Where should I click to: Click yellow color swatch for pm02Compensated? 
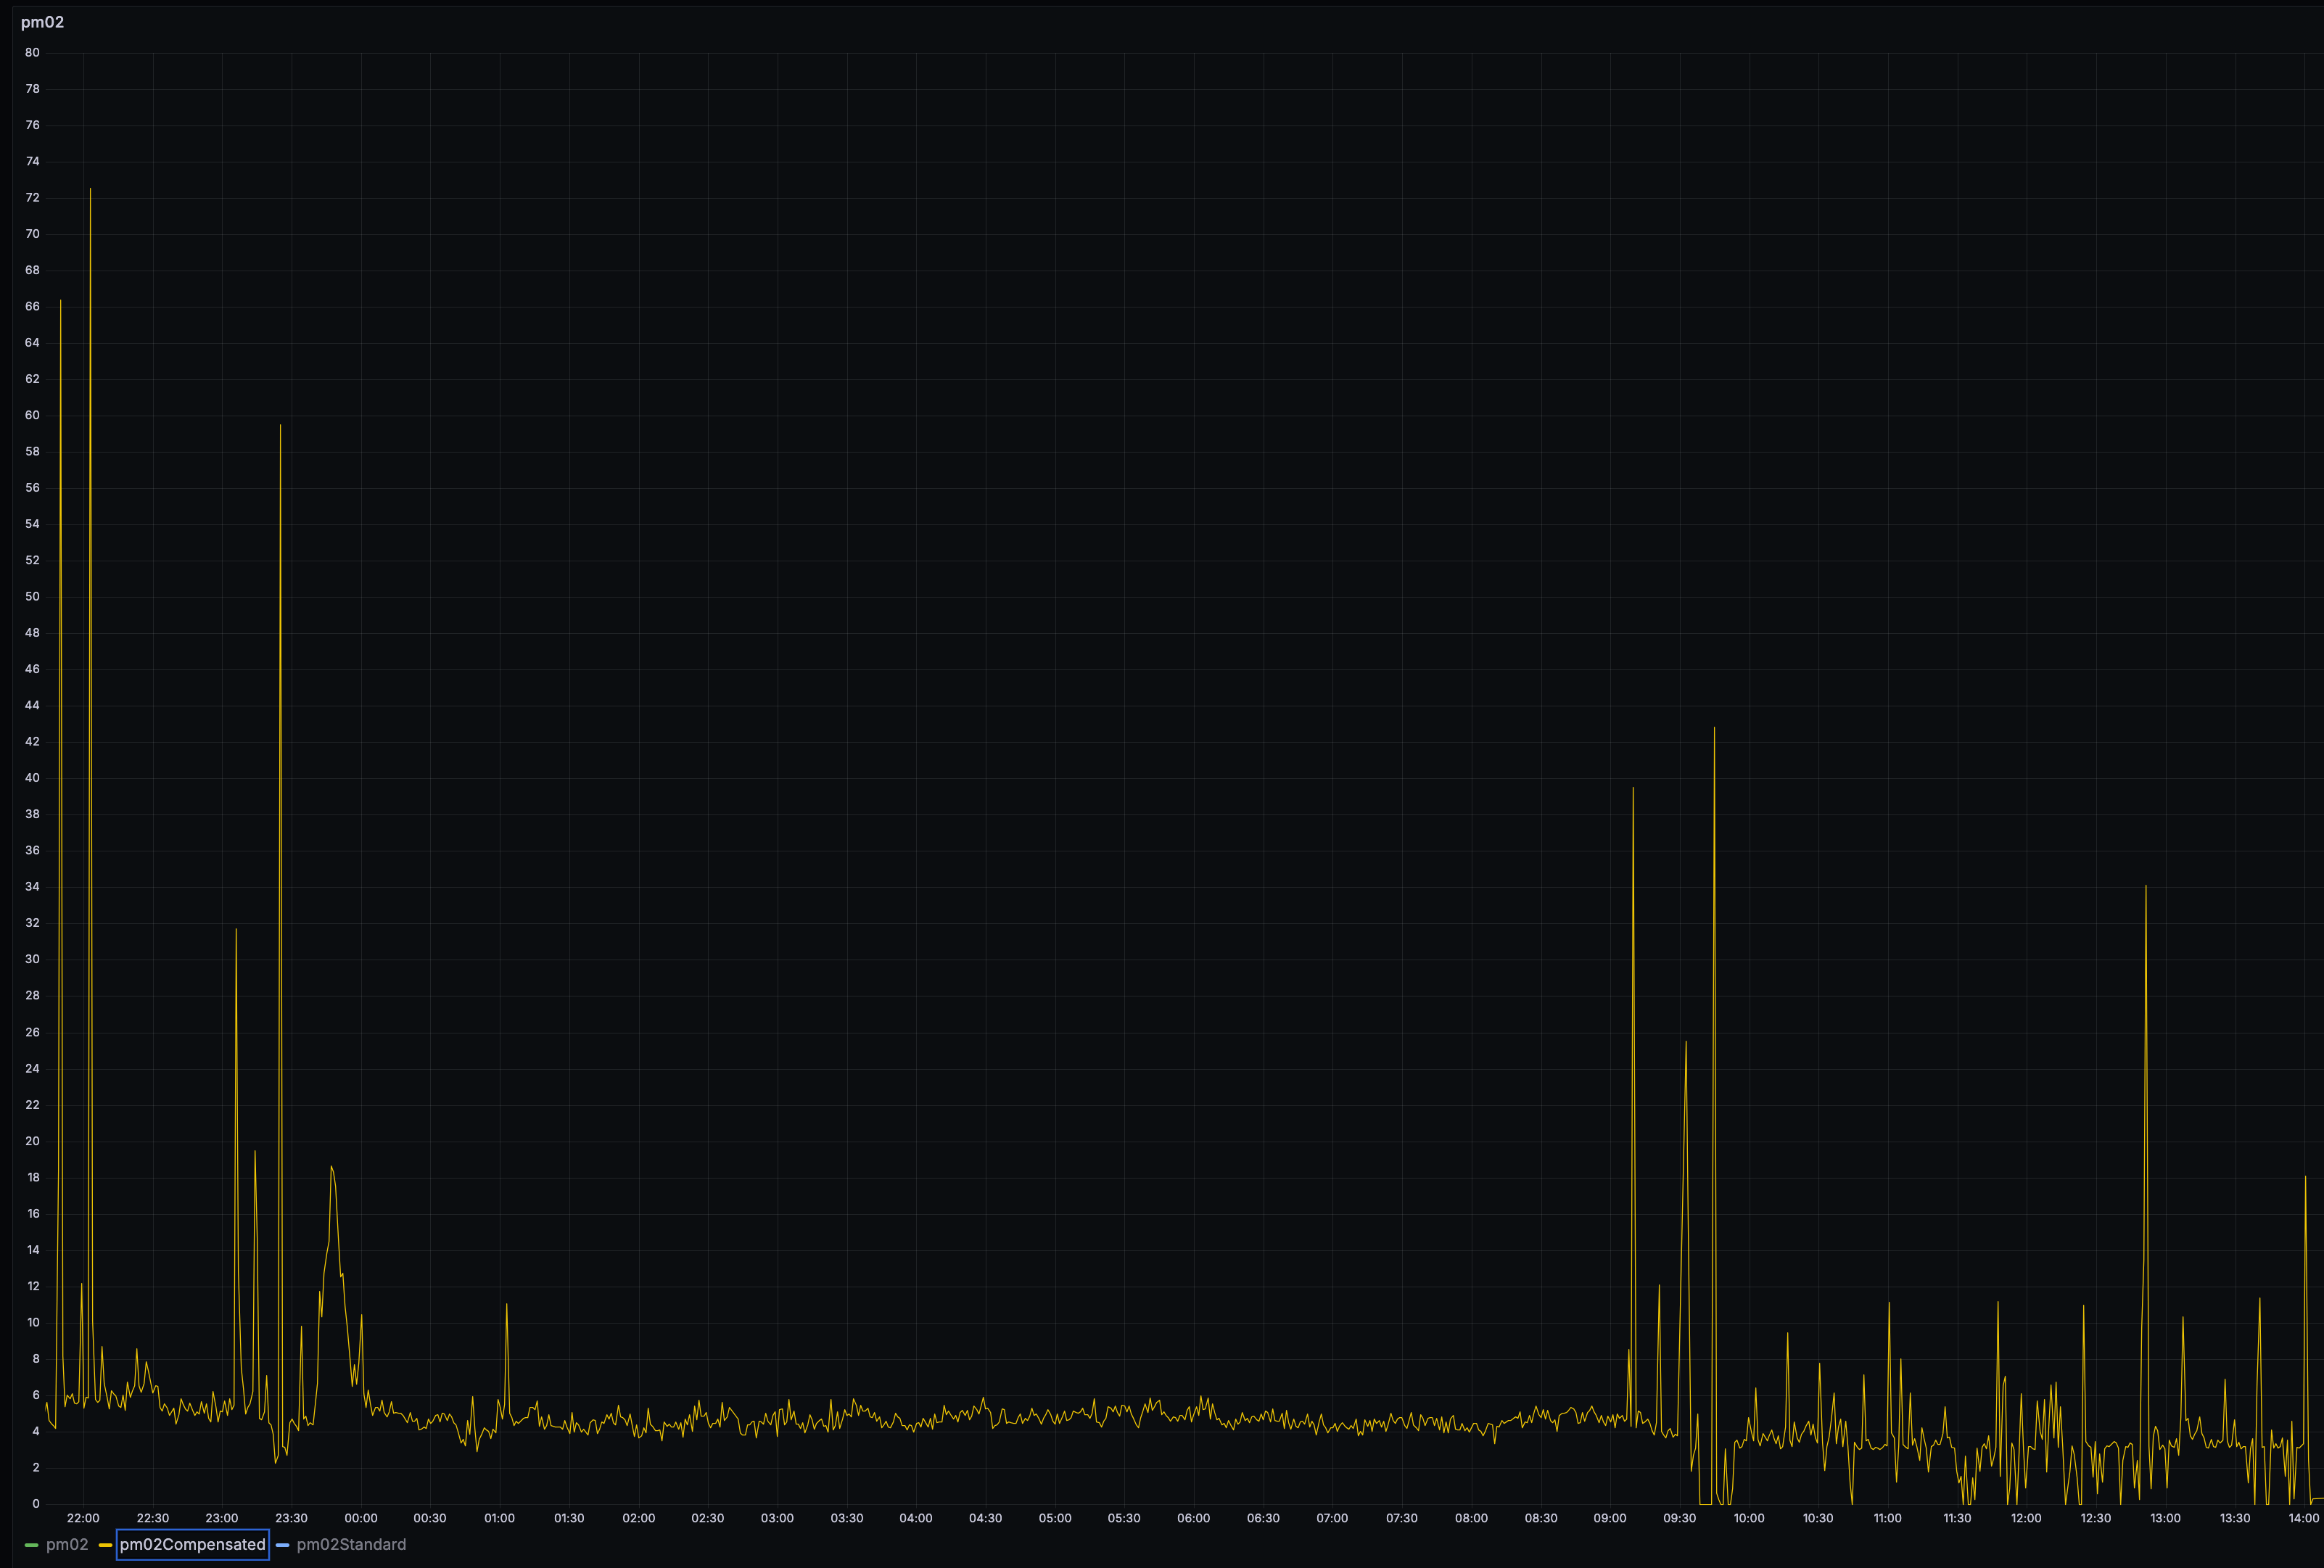point(106,1545)
